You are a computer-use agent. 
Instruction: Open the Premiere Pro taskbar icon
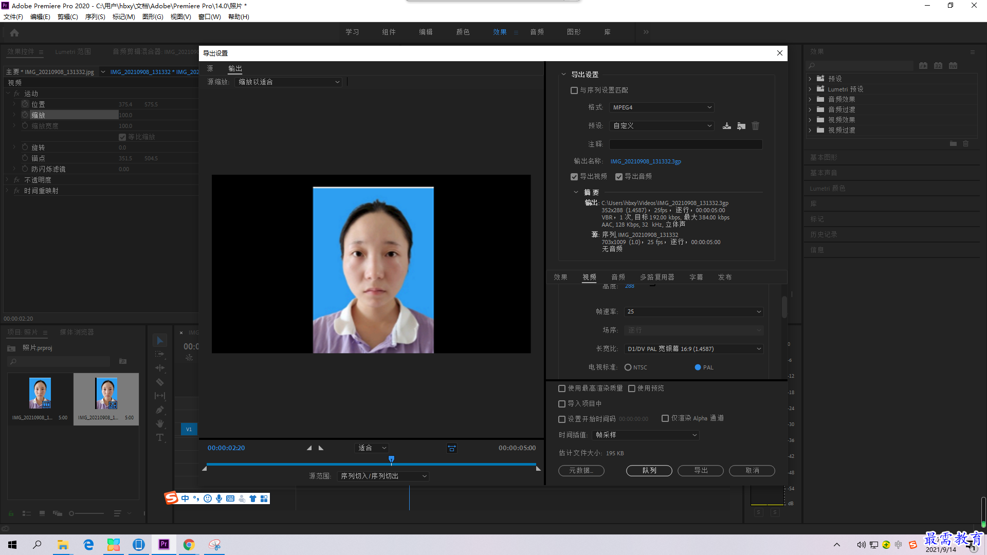point(164,544)
